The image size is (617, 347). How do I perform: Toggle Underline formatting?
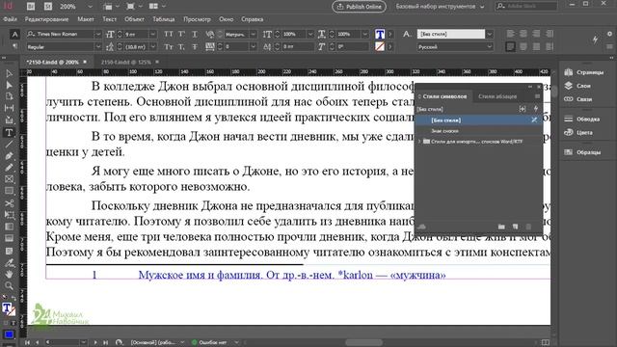tap(195, 35)
